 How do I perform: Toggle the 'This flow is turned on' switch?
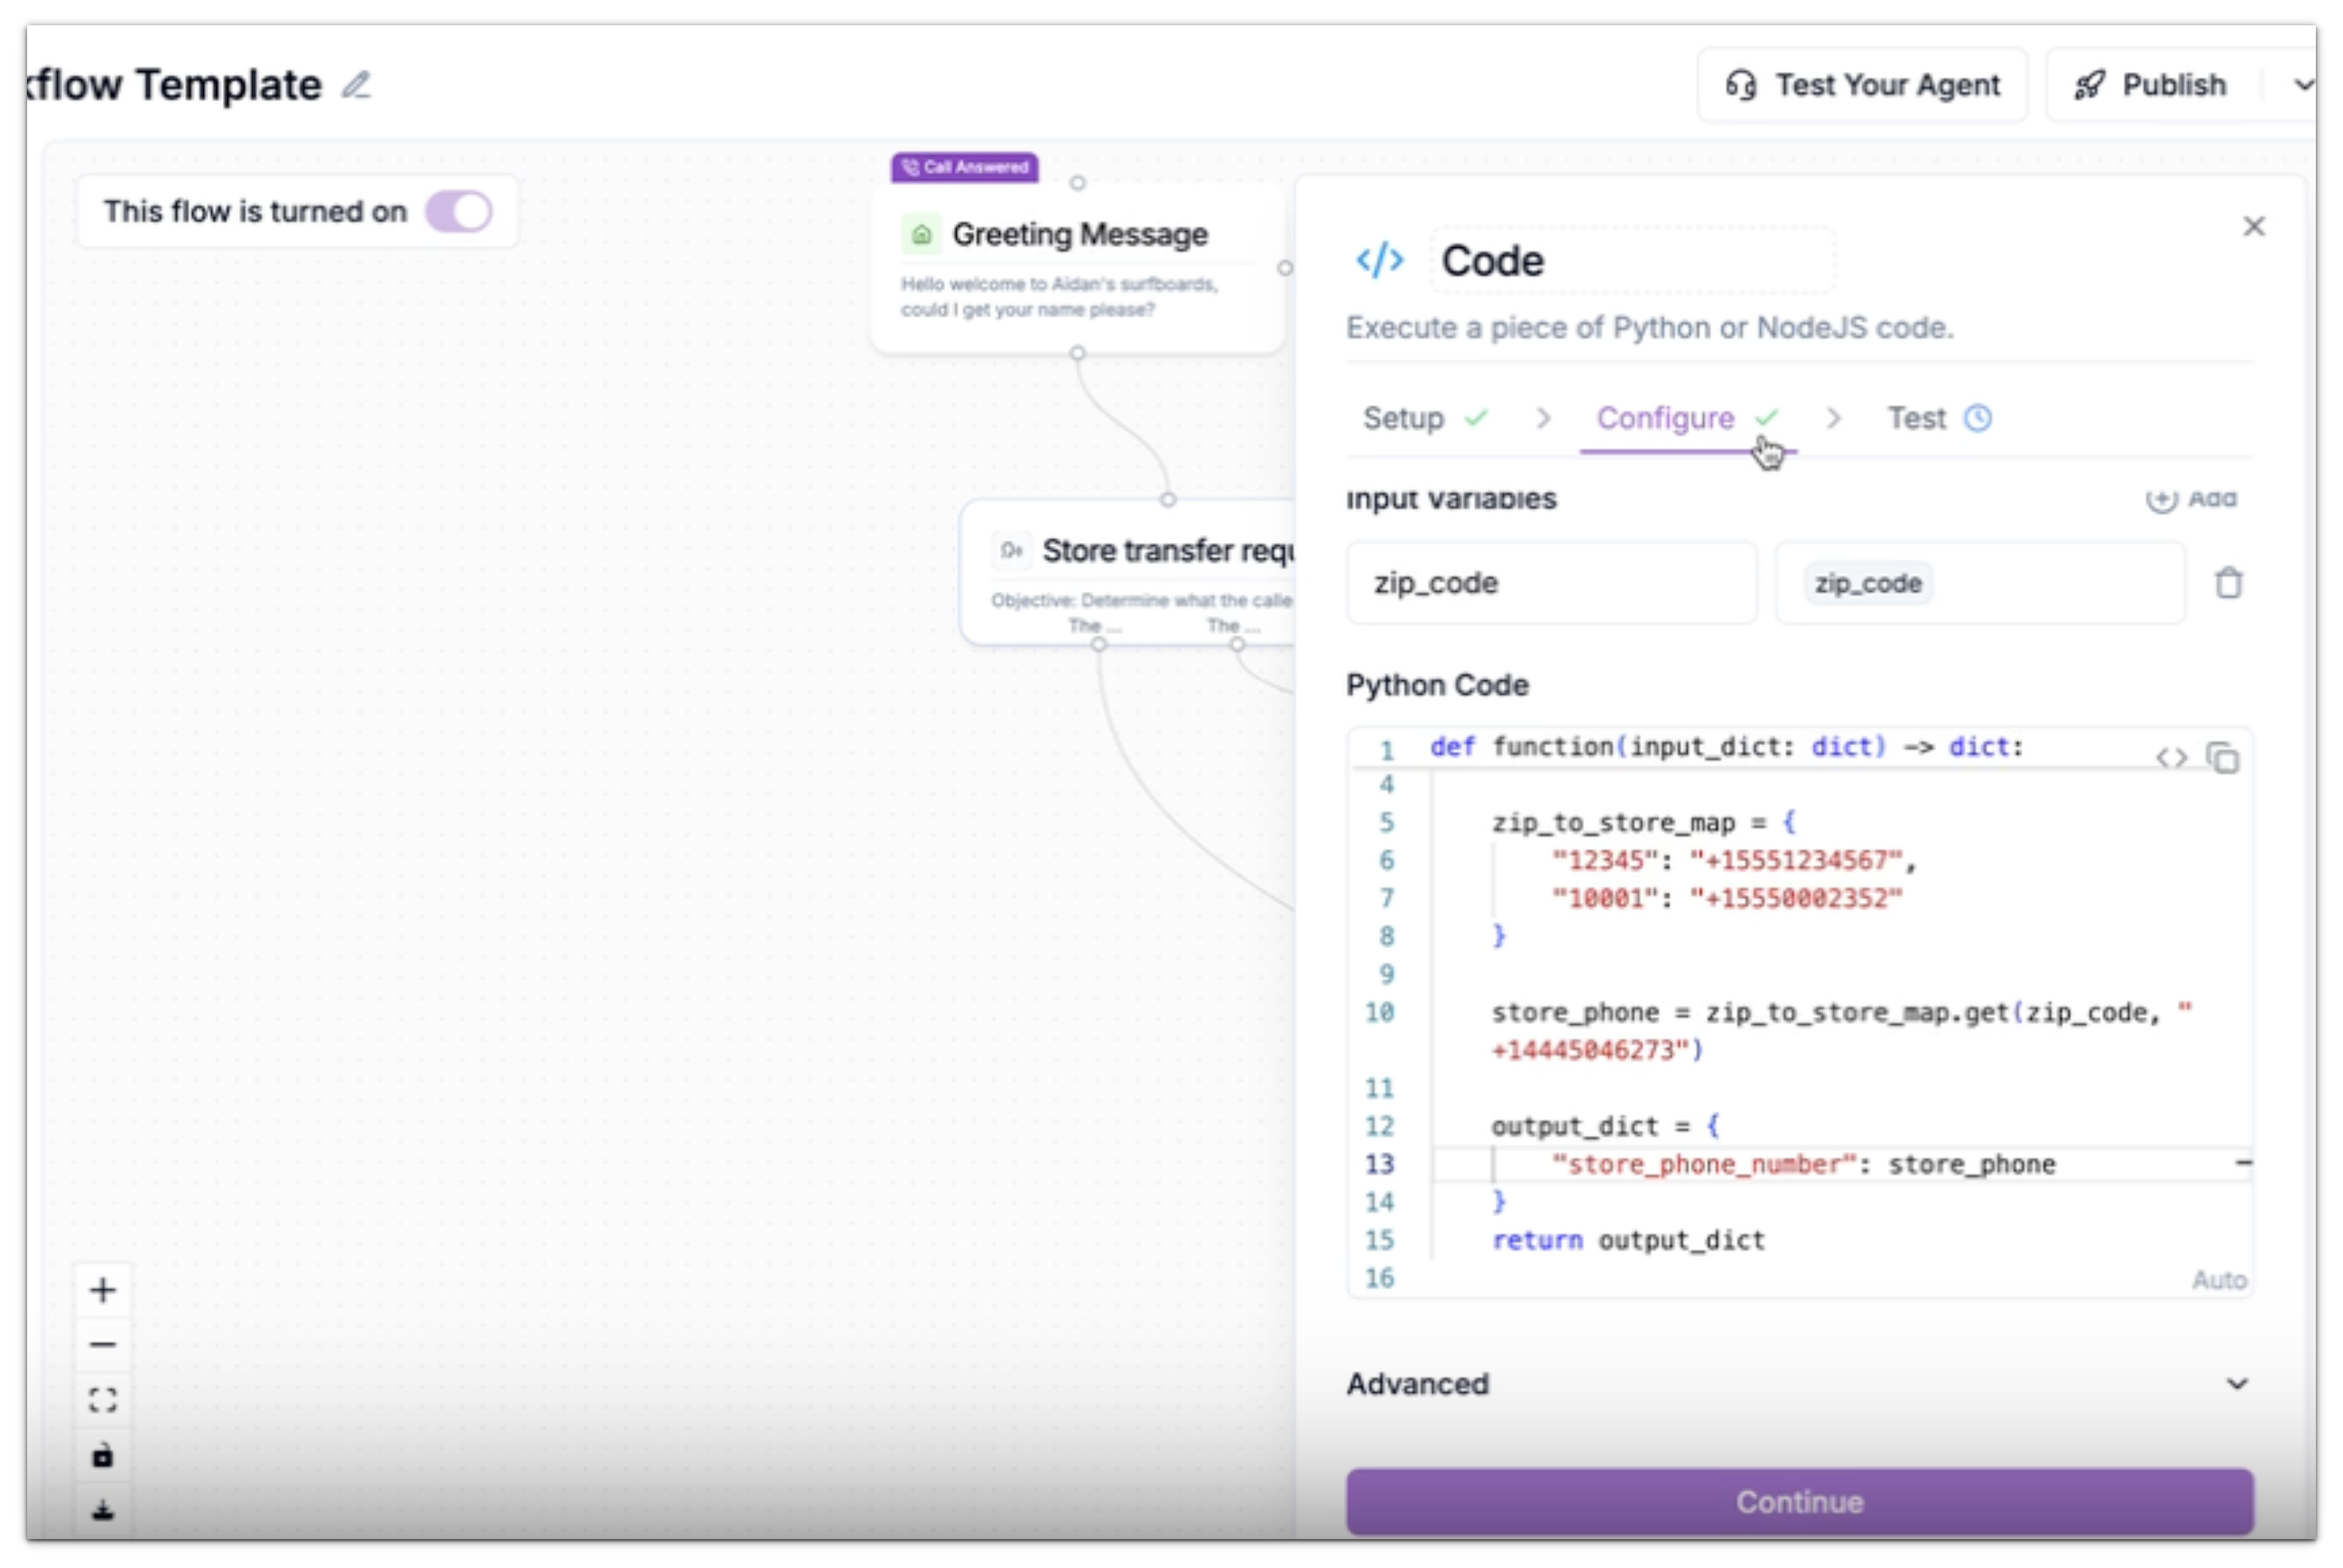[458, 212]
